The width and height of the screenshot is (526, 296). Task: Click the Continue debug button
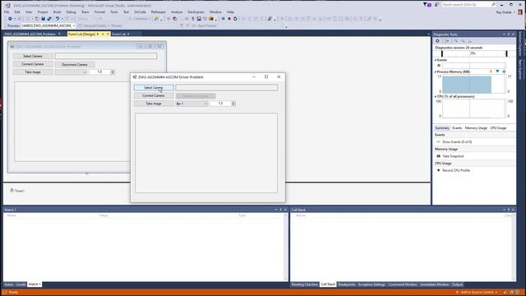(x=139, y=19)
